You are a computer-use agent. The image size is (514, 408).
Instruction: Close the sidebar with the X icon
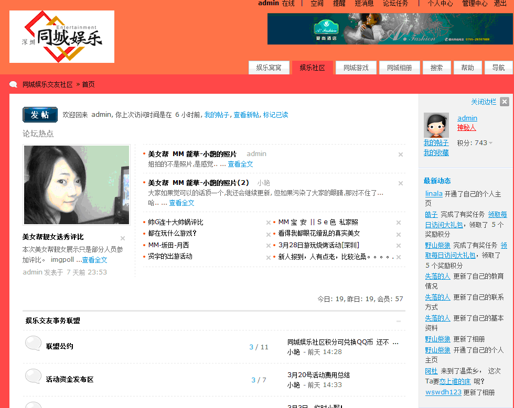coord(505,102)
